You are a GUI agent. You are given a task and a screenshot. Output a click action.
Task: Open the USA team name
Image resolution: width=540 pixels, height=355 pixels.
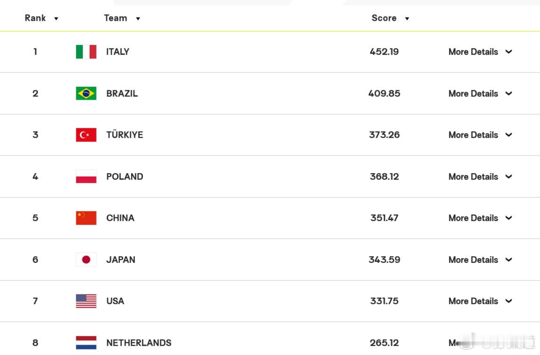click(115, 301)
